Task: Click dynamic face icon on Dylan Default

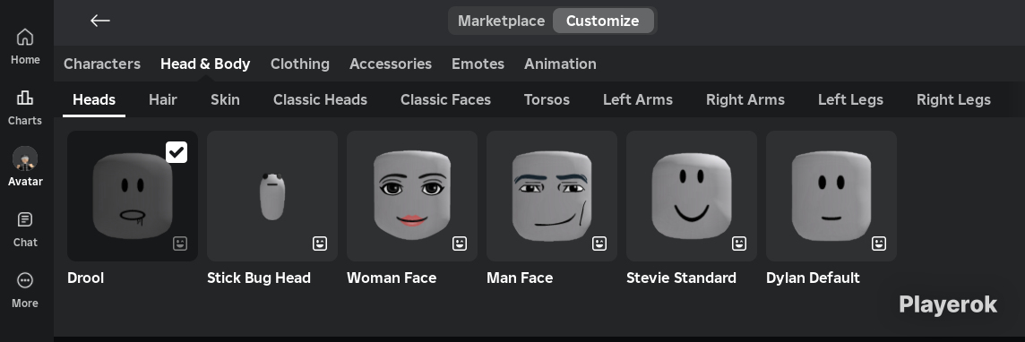Action: [x=879, y=244]
